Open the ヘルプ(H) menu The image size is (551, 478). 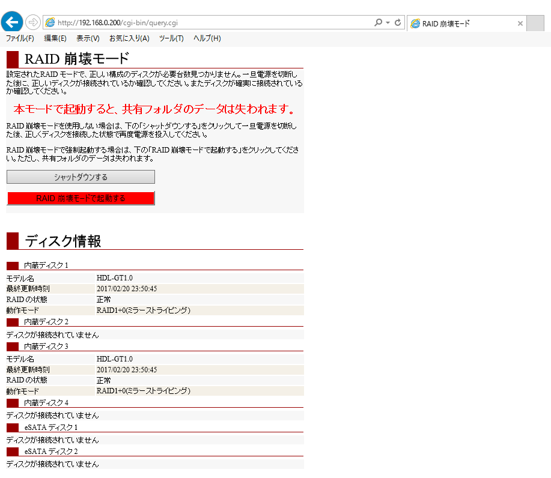point(206,37)
